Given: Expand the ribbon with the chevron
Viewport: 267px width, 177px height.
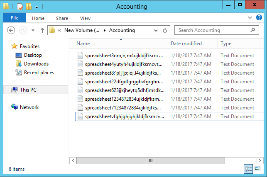Looking at the screenshot, I should click(x=249, y=18).
